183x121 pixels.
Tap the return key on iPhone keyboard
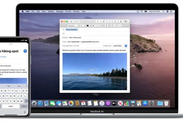(24, 106)
